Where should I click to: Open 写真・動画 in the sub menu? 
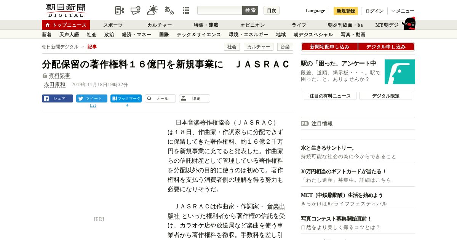tap(353, 34)
